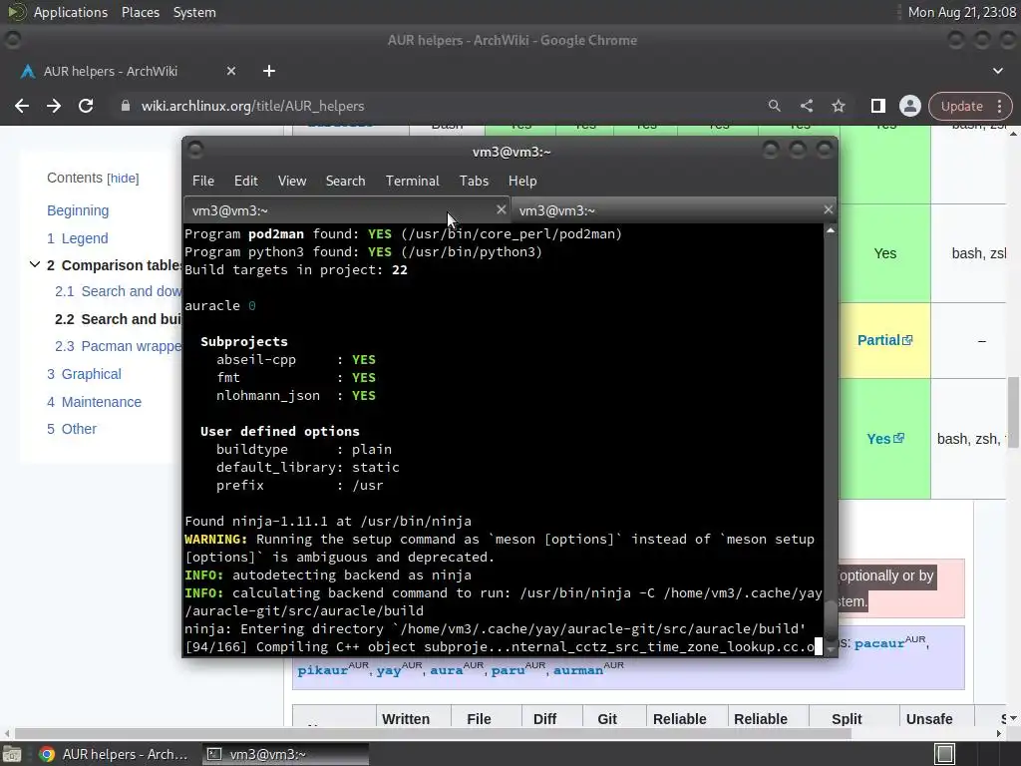Click terminal scrollbar down arrow
Image resolution: width=1021 pixels, height=766 pixels.
click(x=831, y=649)
